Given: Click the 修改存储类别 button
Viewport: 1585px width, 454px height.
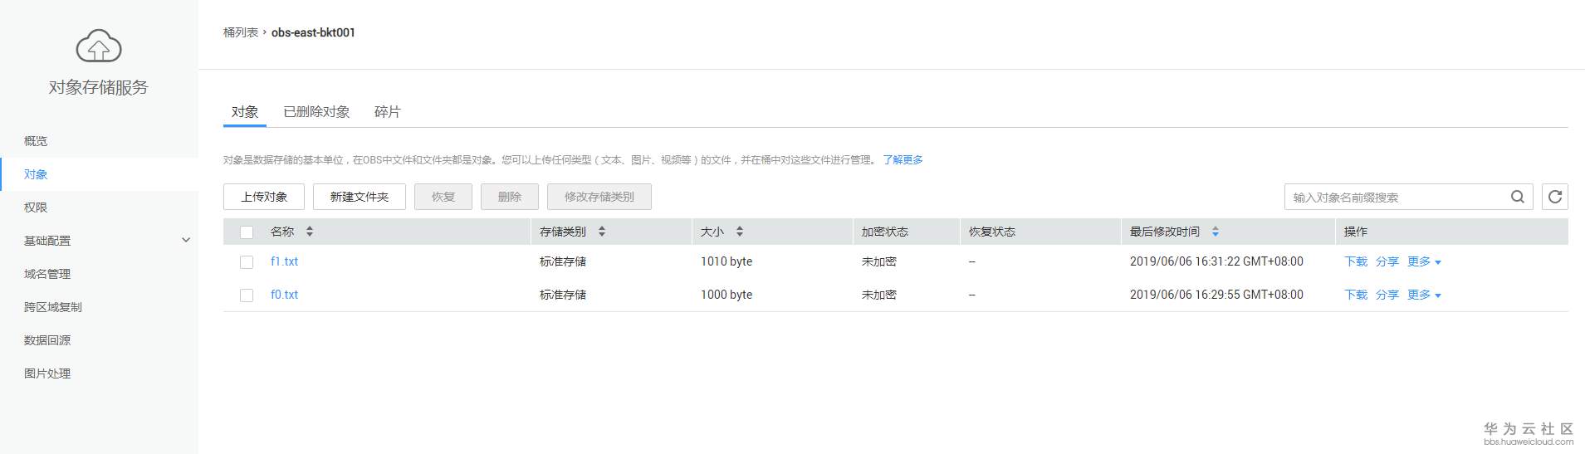Looking at the screenshot, I should pos(599,197).
